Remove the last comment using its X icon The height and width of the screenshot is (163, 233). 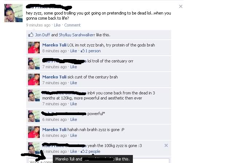(x=166, y=145)
